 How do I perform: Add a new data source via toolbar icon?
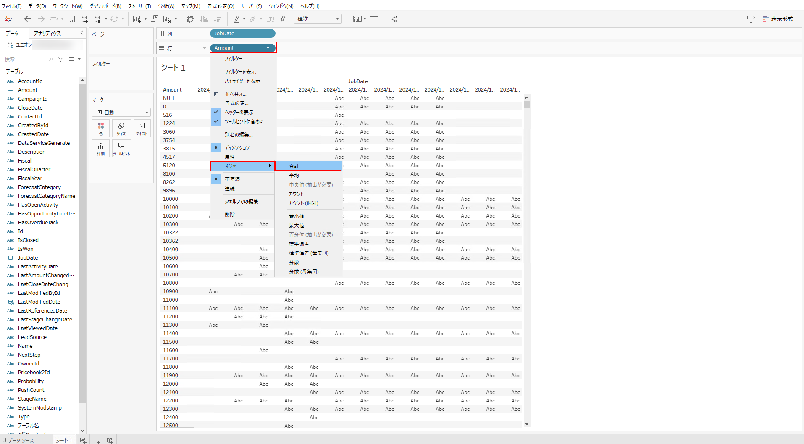[x=84, y=19]
